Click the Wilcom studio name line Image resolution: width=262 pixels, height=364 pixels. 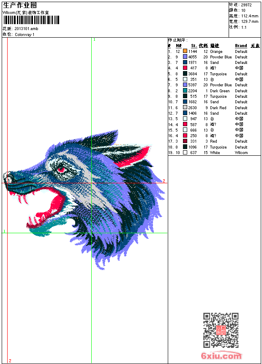point(25,13)
